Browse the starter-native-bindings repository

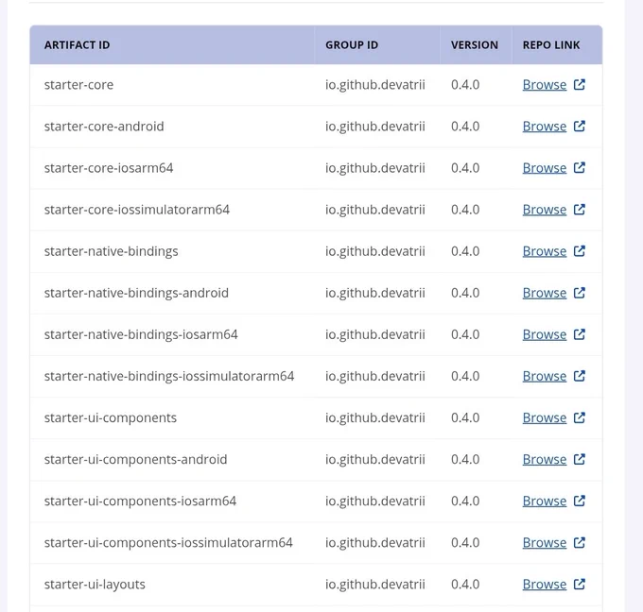pyautogui.click(x=544, y=251)
